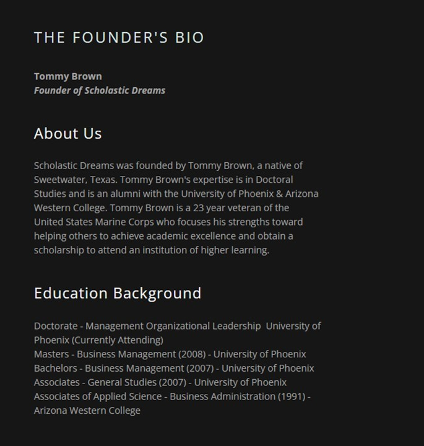The width and height of the screenshot is (424, 446).
Task: Click "University of Phoenix" in the Masters line
Action: pyautogui.click(x=259, y=354)
